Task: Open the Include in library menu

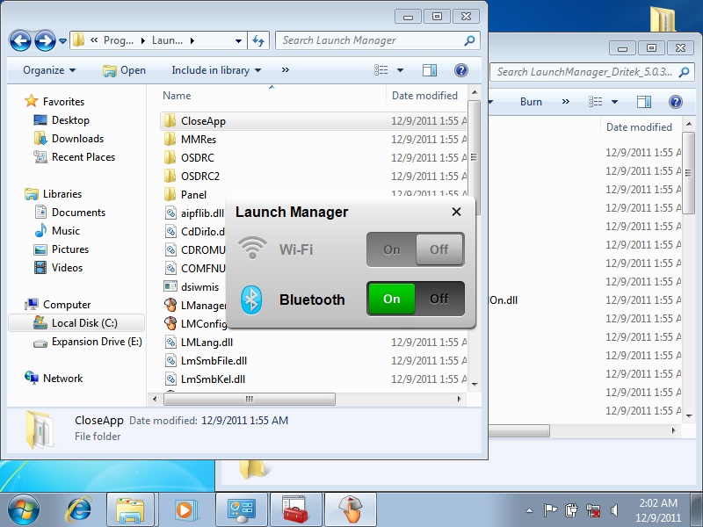Action: coord(216,70)
